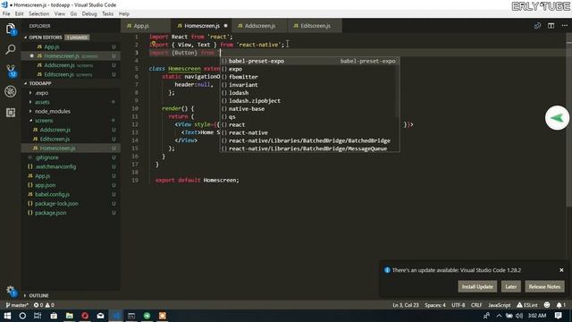Open the Extensions view in activity bar
Viewport: 572px width, 322px height.
(x=11, y=113)
